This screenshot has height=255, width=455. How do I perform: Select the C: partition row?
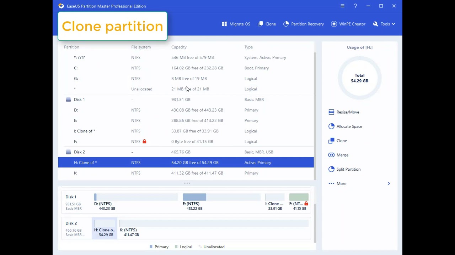tap(186, 68)
